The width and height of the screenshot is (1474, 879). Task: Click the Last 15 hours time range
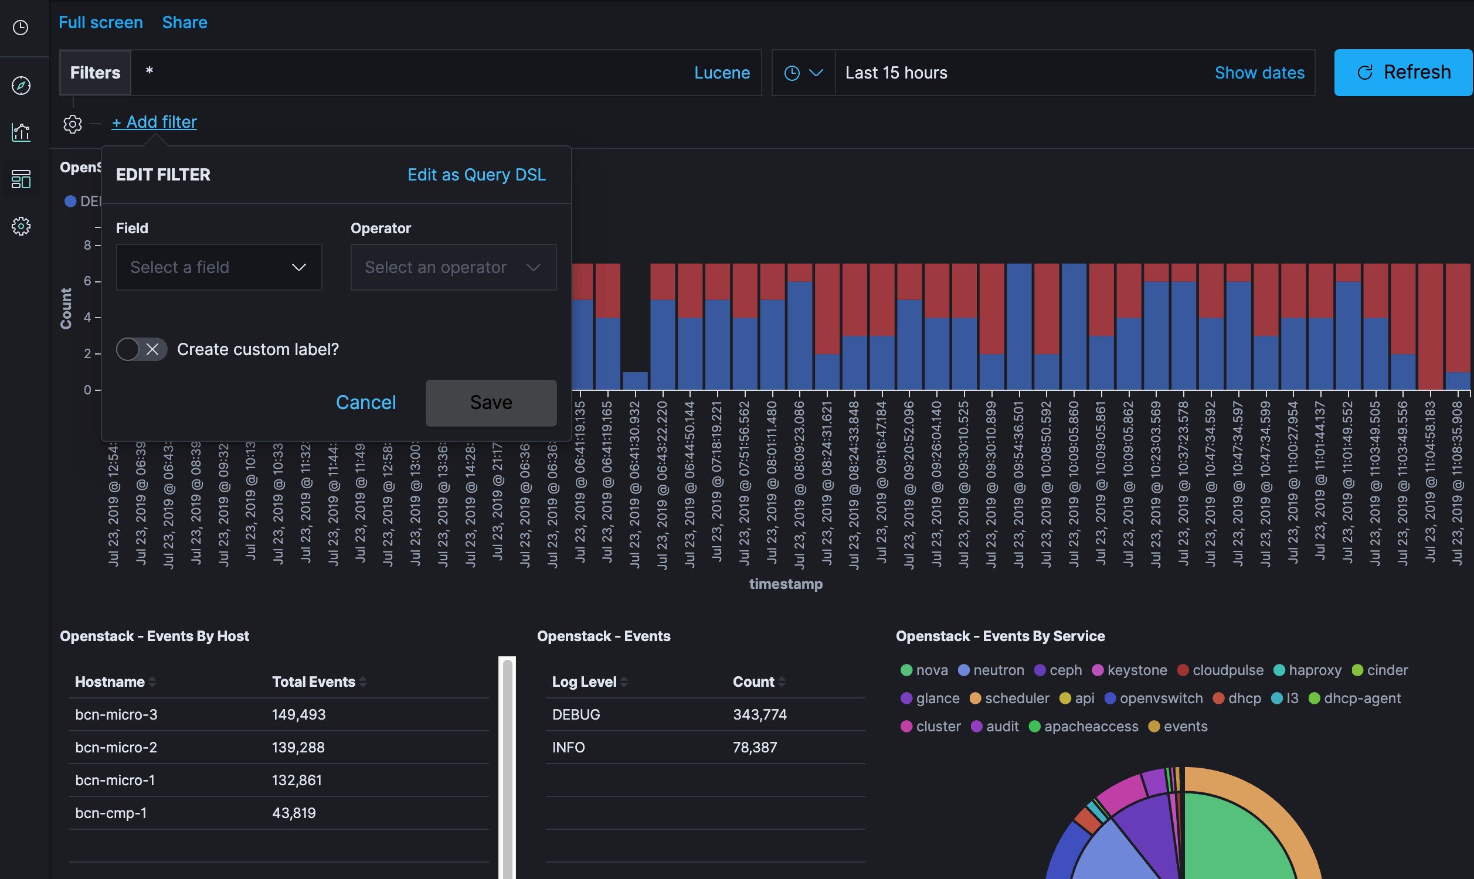(x=896, y=73)
